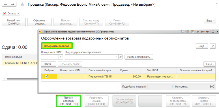This screenshot has width=219, height=108.
Task: Click the На сумму field showing 500
Action: click(x=202, y=87)
